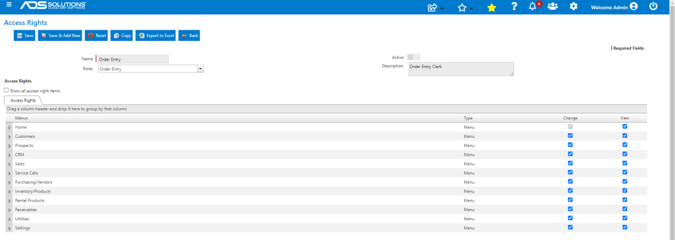Click the Inventory/Products menu name
675x240 pixels.
click(34, 191)
